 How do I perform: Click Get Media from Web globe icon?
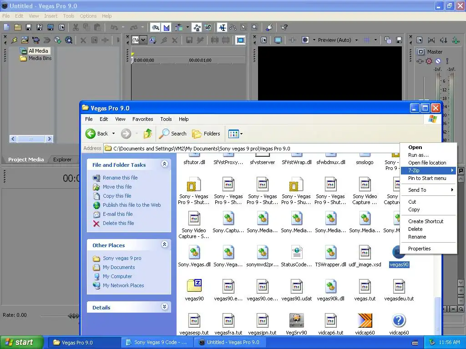69,40
